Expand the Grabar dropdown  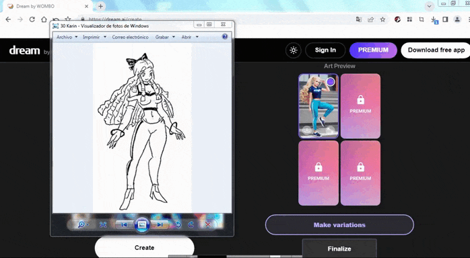click(x=165, y=37)
